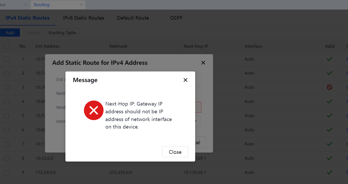Close the Message dialog with X icon

point(185,80)
